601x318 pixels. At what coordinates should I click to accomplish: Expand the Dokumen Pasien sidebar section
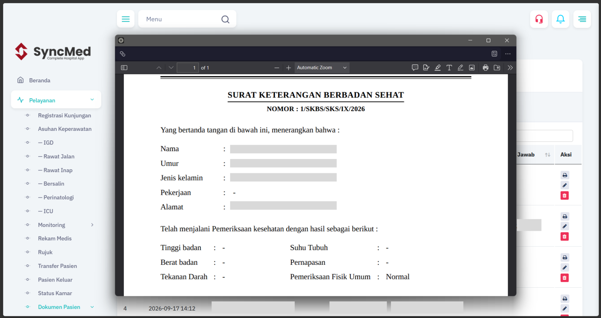[59, 307]
